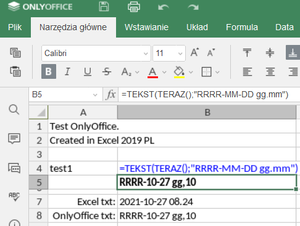Open the fill color dropdown arrow
The height and width of the screenshot is (226, 300).
click(x=191, y=72)
